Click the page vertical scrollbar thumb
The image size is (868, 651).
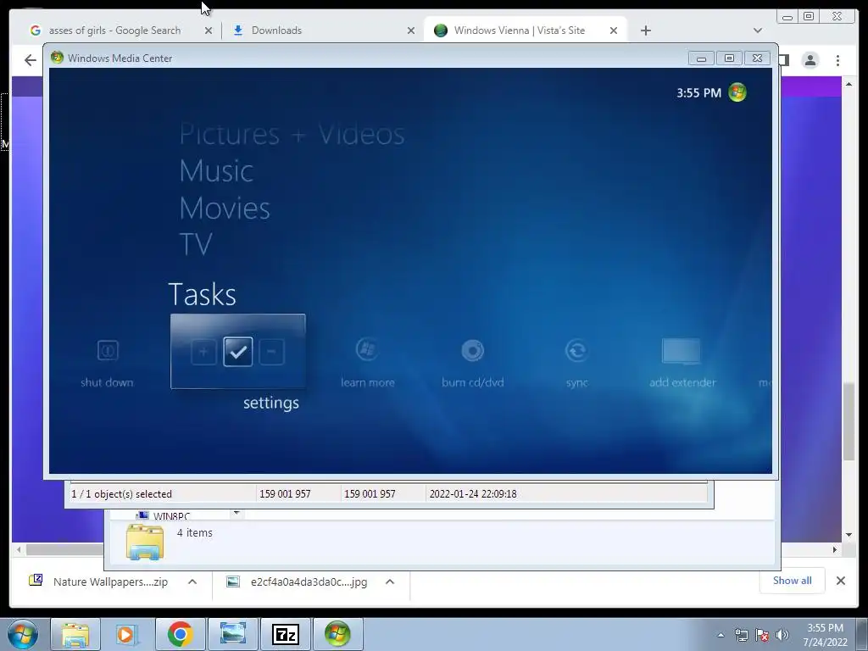[x=849, y=421]
